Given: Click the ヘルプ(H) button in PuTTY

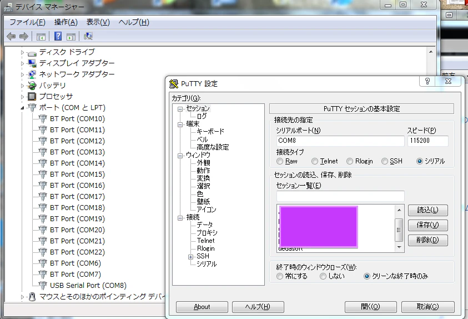Looking at the screenshot, I should click(258, 307).
